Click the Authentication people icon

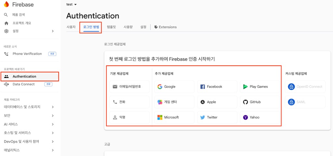click(7, 76)
